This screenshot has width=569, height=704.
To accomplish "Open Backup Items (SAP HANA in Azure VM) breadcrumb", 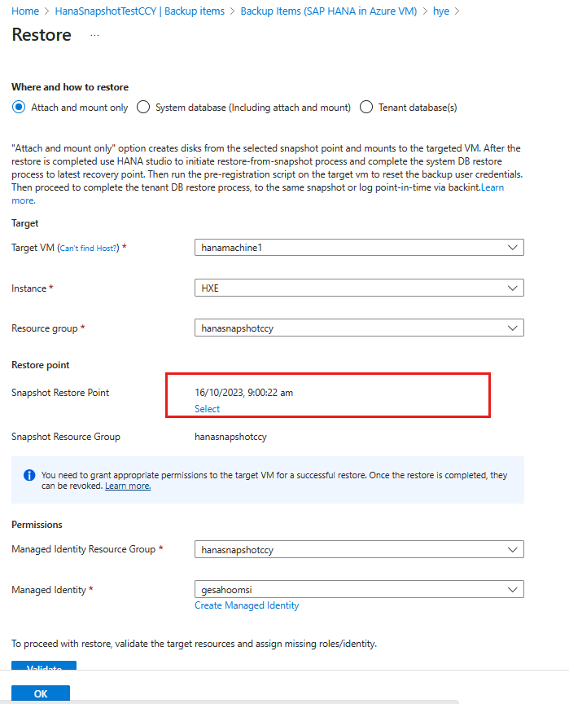I will point(329,11).
